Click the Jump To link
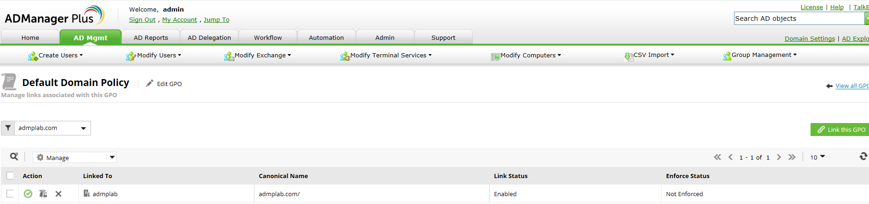869x204 pixels. tap(216, 20)
